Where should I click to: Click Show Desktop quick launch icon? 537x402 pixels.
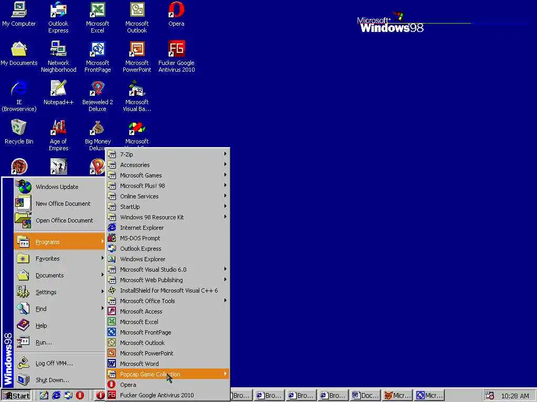click(x=44, y=396)
